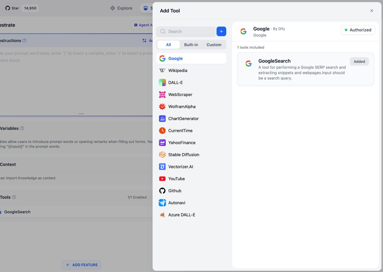383x272 pixels.
Task: Click the blue plus create tool button
Action: (221, 31)
